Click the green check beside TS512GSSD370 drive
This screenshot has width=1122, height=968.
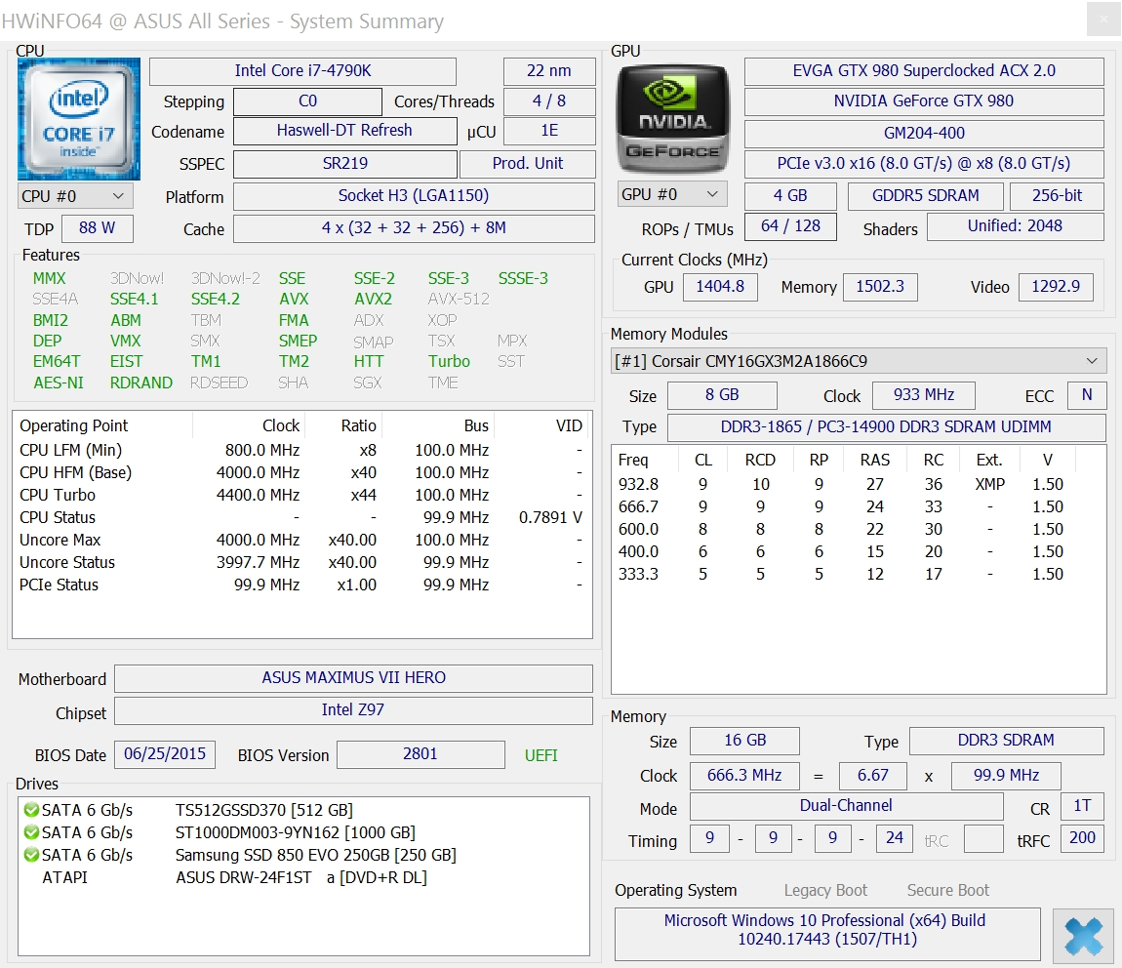pyautogui.click(x=31, y=810)
